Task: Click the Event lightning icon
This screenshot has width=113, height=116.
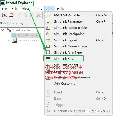Action: 48,92
